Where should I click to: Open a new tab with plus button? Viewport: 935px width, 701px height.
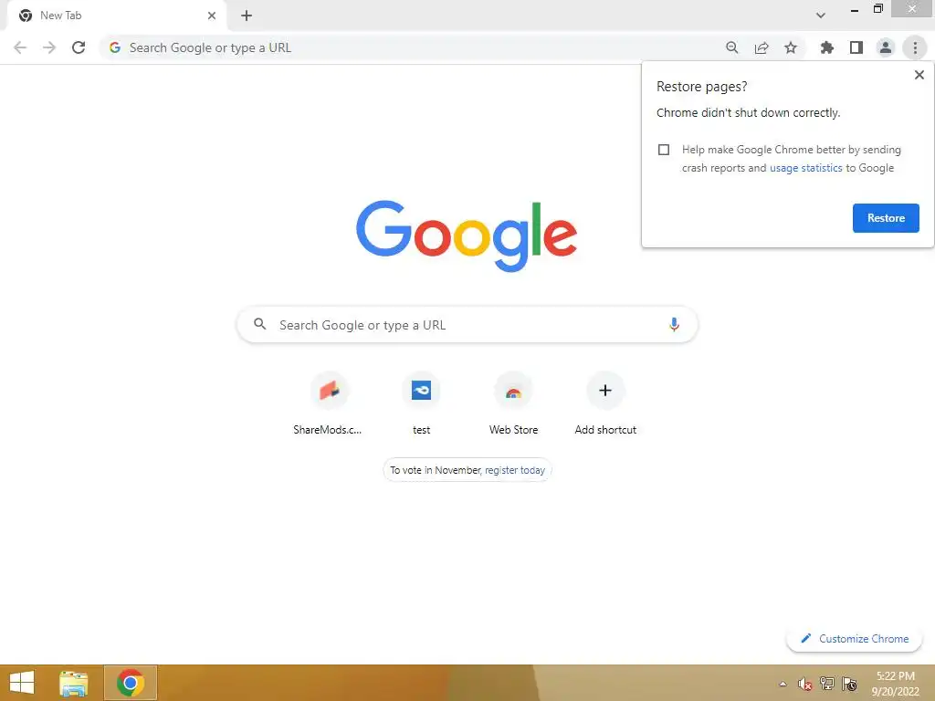click(x=247, y=16)
